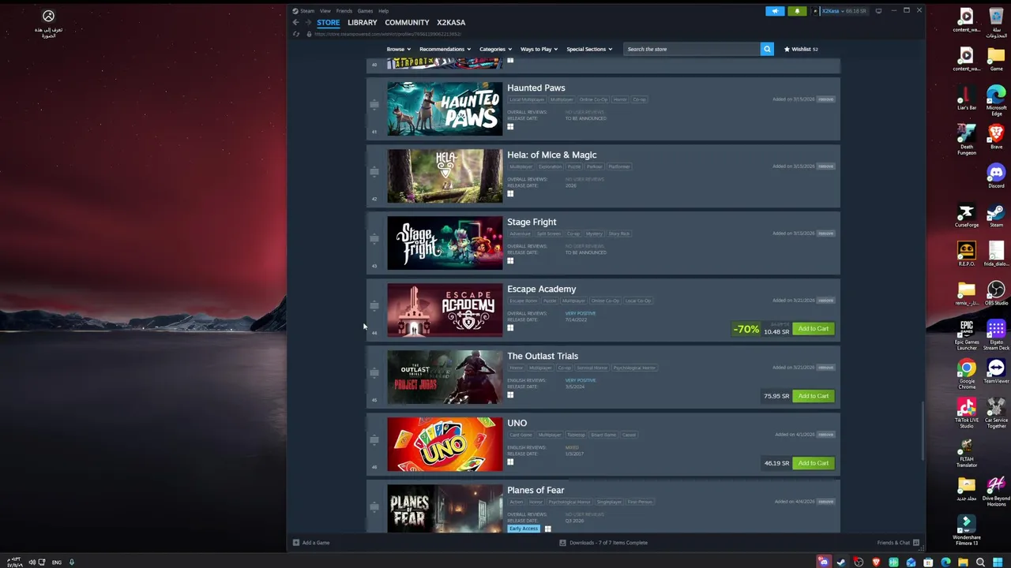Open File Explorer from the taskbar
The width and height of the screenshot is (1011, 568).
[x=963, y=562]
